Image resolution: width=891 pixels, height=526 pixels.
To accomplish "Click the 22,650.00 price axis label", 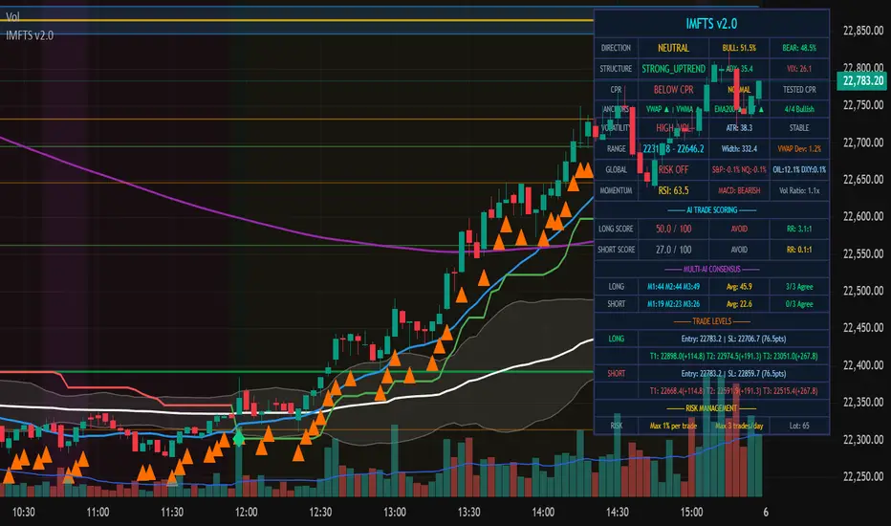I will click(863, 179).
